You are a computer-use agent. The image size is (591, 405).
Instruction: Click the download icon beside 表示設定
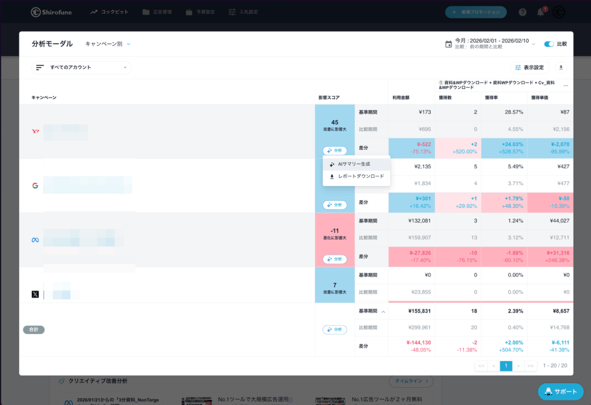coord(560,68)
